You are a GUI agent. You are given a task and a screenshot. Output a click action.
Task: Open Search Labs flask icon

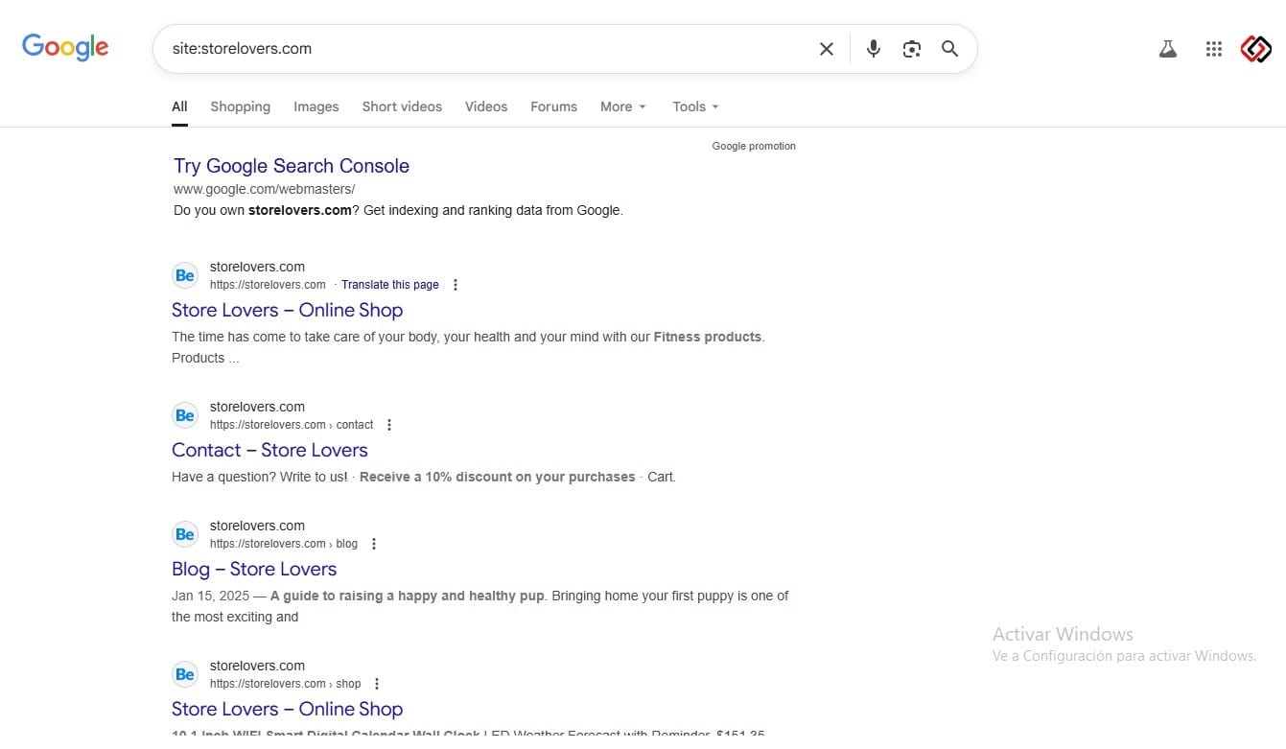tap(1167, 49)
